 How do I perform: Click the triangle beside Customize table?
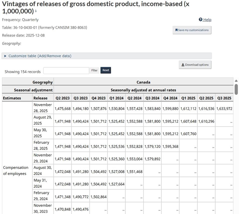5,56
